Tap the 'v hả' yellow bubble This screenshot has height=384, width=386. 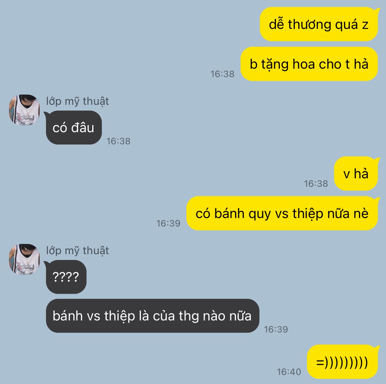point(356,173)
